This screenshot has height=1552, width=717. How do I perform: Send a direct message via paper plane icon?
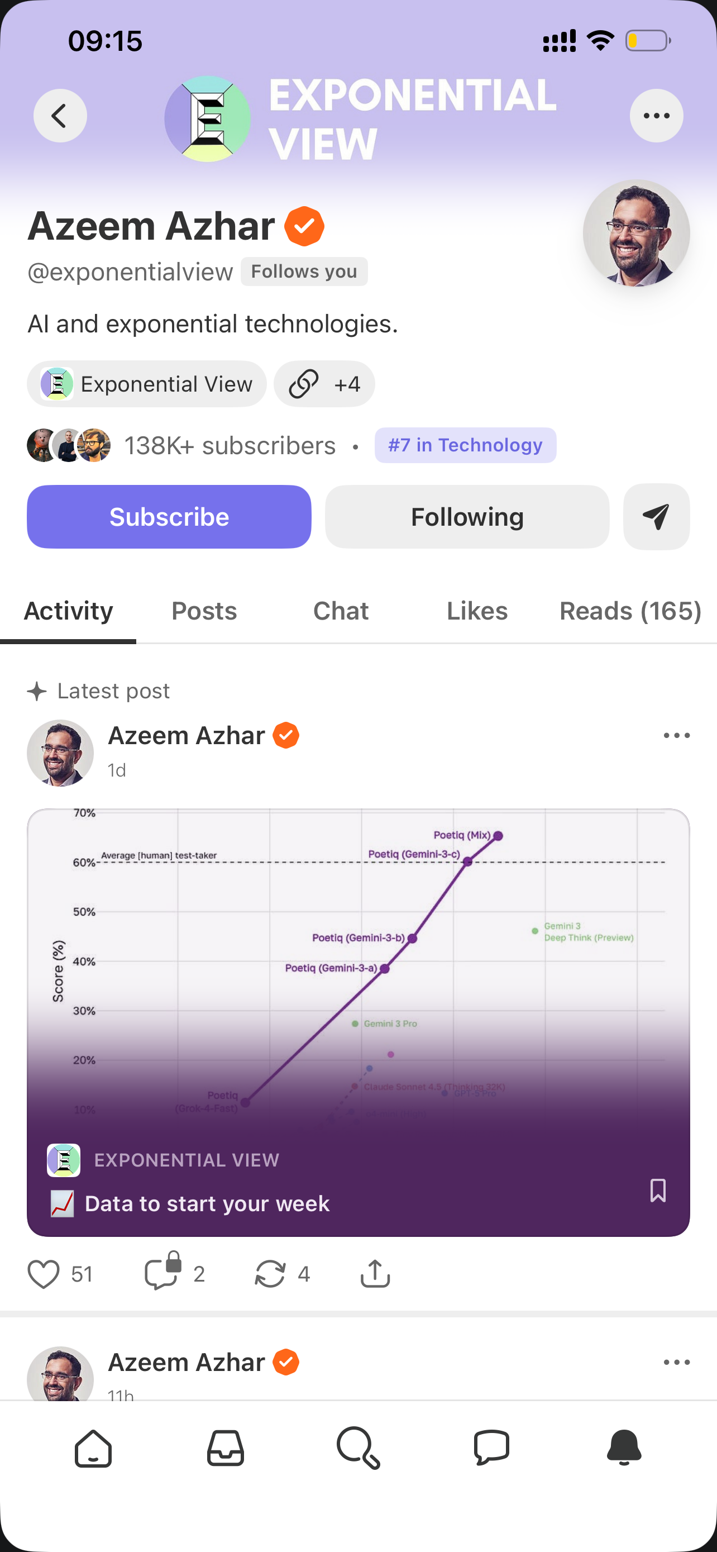[656, 516]
